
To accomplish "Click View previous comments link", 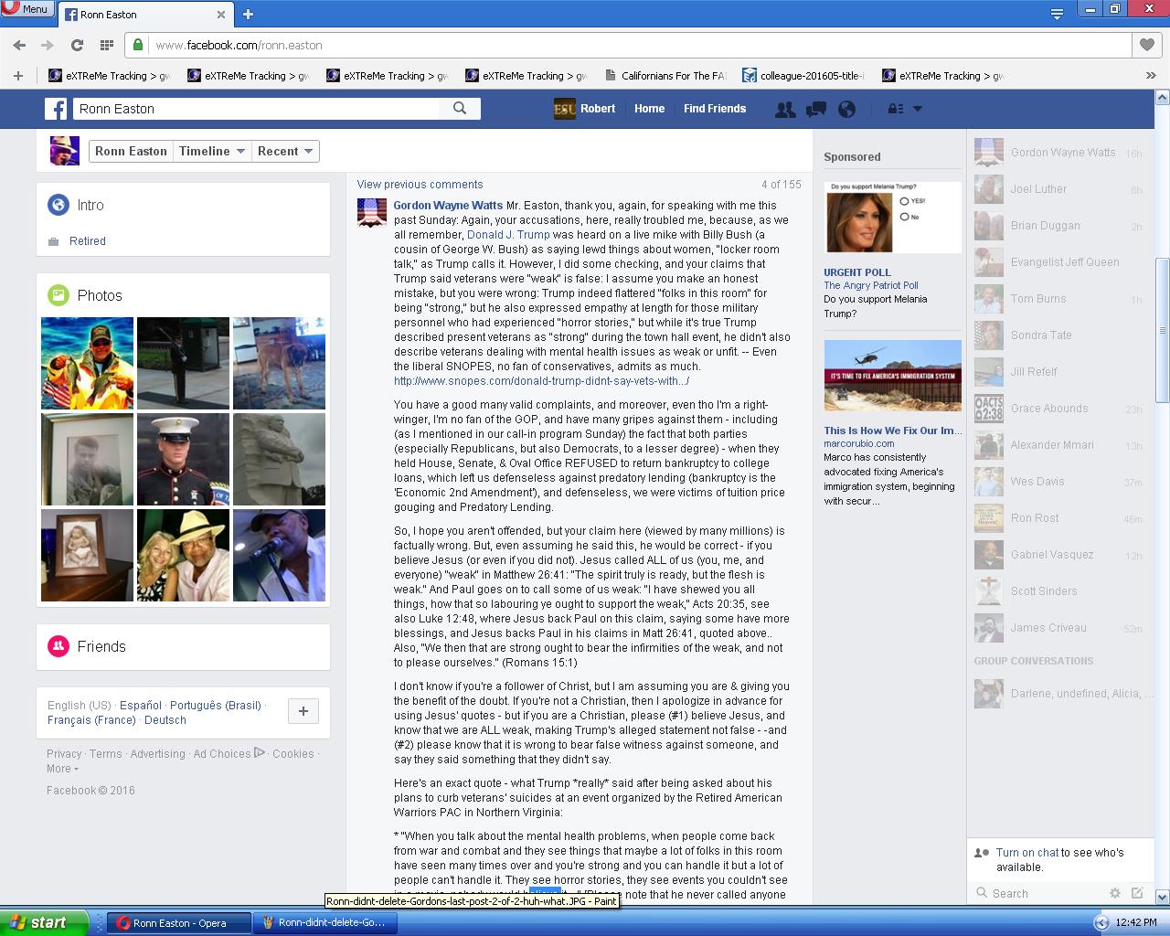I will 420,185.
